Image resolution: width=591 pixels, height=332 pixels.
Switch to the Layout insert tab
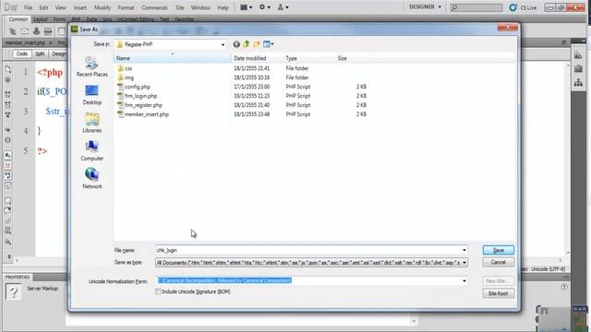(41, 19)
